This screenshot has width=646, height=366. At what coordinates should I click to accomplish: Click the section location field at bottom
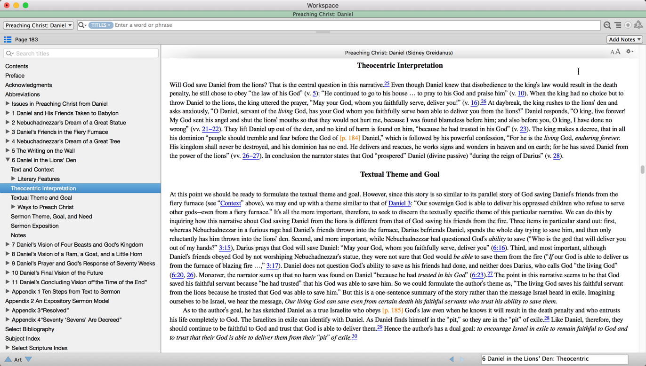554,359
